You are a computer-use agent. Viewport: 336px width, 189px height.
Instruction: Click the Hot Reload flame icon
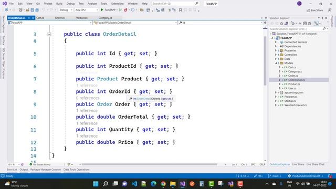point(125,10)
